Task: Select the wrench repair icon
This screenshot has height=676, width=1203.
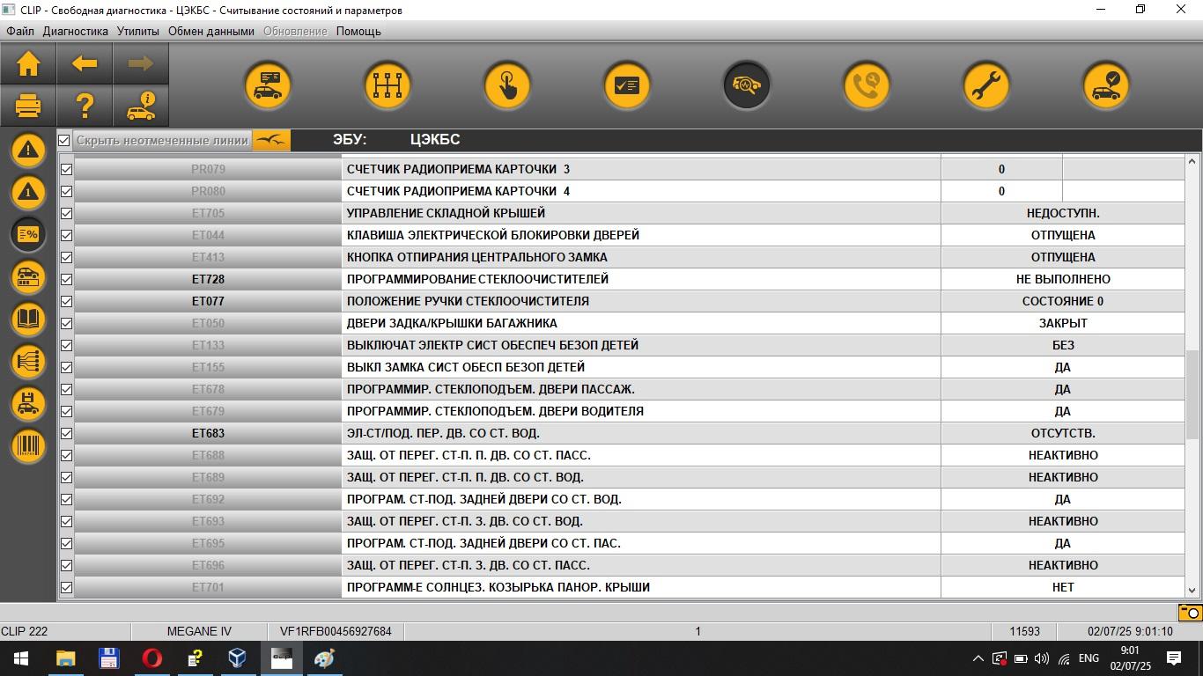Action: (x=985, y=85)
